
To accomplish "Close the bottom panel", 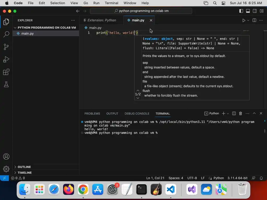I will 261,113.
